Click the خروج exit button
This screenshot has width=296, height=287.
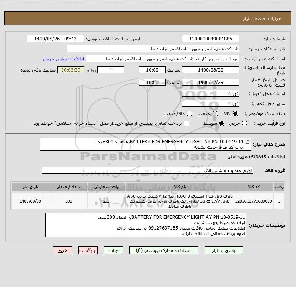tap(63, 250)
